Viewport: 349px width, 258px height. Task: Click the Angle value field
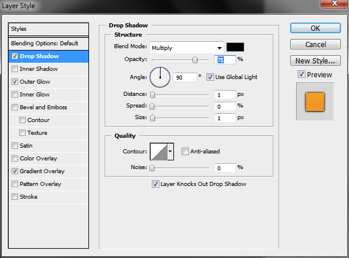(185, 77)
